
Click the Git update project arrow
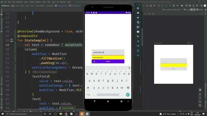click(163, 6)
